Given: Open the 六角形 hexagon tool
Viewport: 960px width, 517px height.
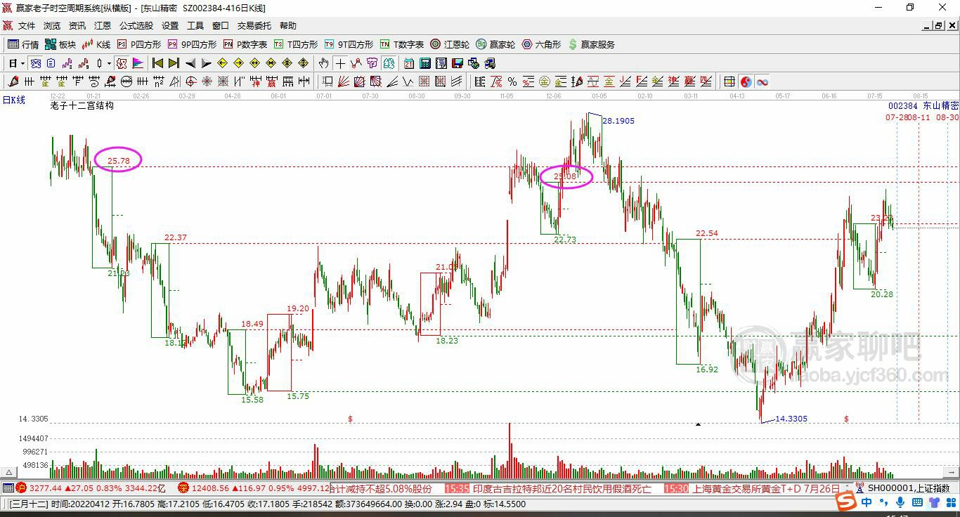Looking at the screenshot, I should pos(541,44).
